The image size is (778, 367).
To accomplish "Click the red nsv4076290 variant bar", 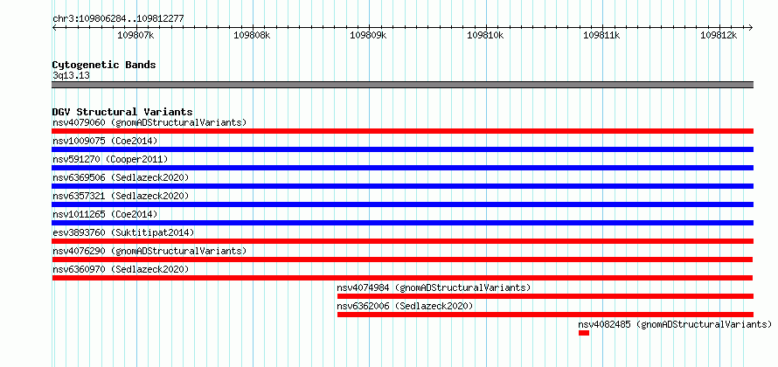I will (x=402, y=260).
